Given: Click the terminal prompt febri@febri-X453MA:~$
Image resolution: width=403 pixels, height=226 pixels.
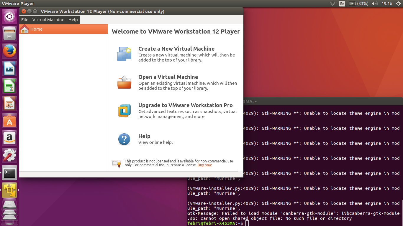Looking at the screenshot, I should [215, 223].
